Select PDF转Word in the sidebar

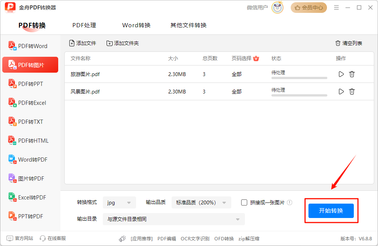click(x=30, y=46)
